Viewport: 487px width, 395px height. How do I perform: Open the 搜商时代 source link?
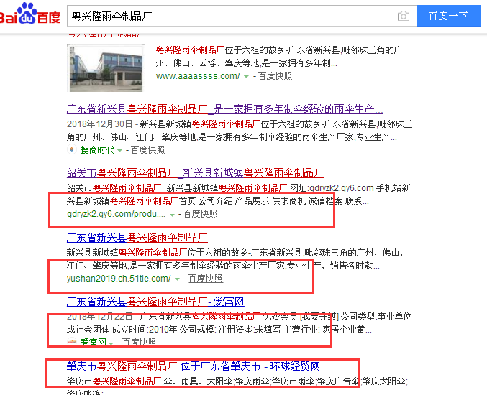97,150
